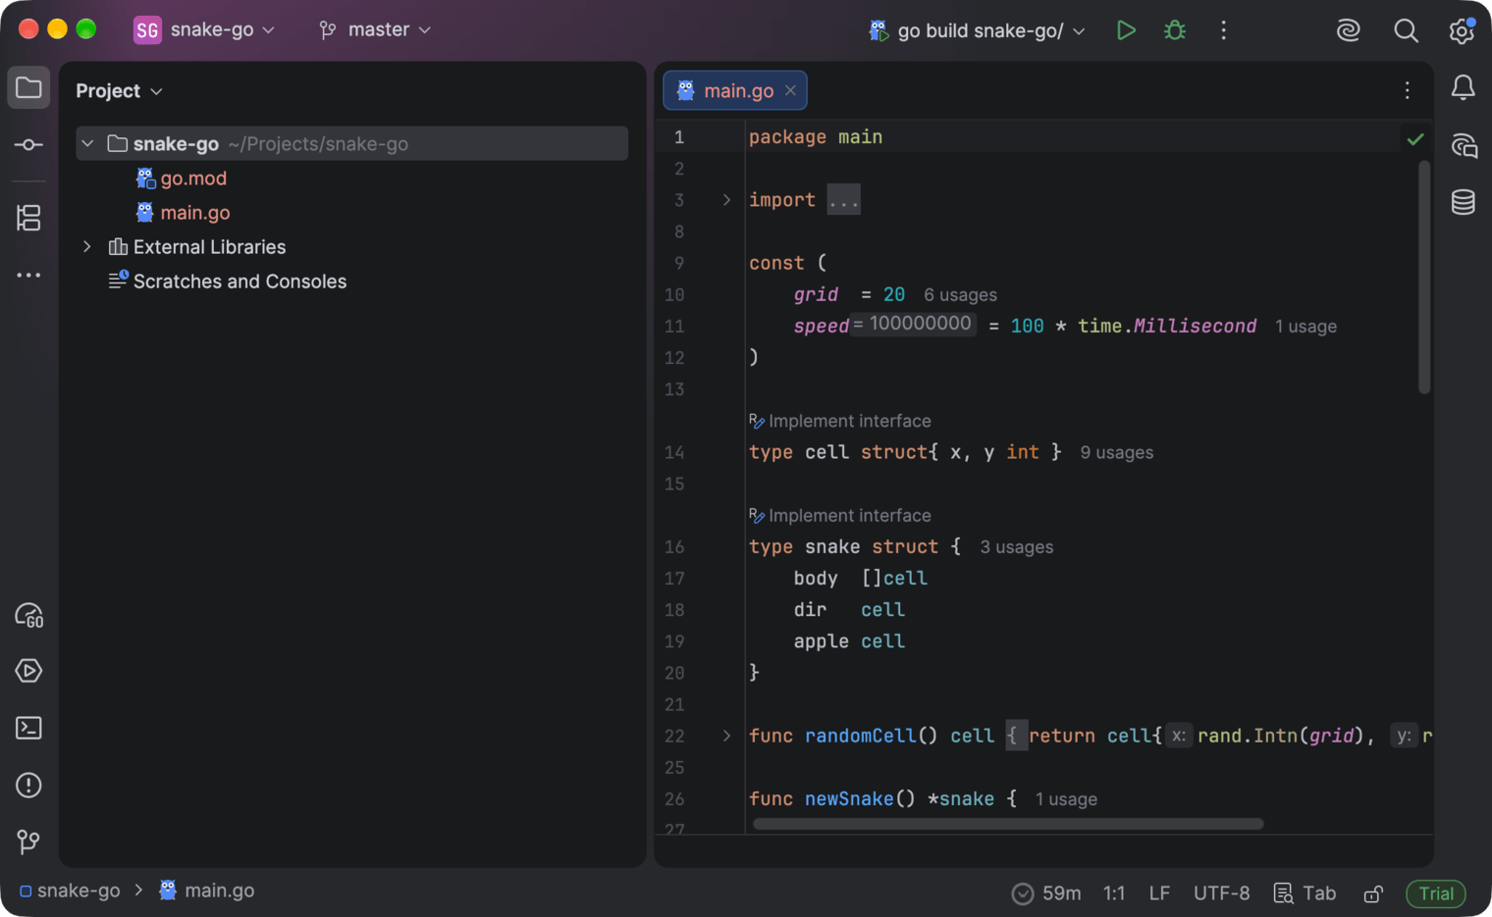The image size is (1492, 917).
Task: Expand the folded import block
Action: (x=726, y=200)
